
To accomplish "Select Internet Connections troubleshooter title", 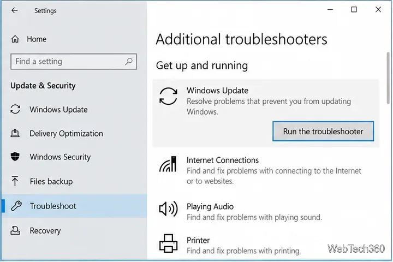I will click(223, 160).
